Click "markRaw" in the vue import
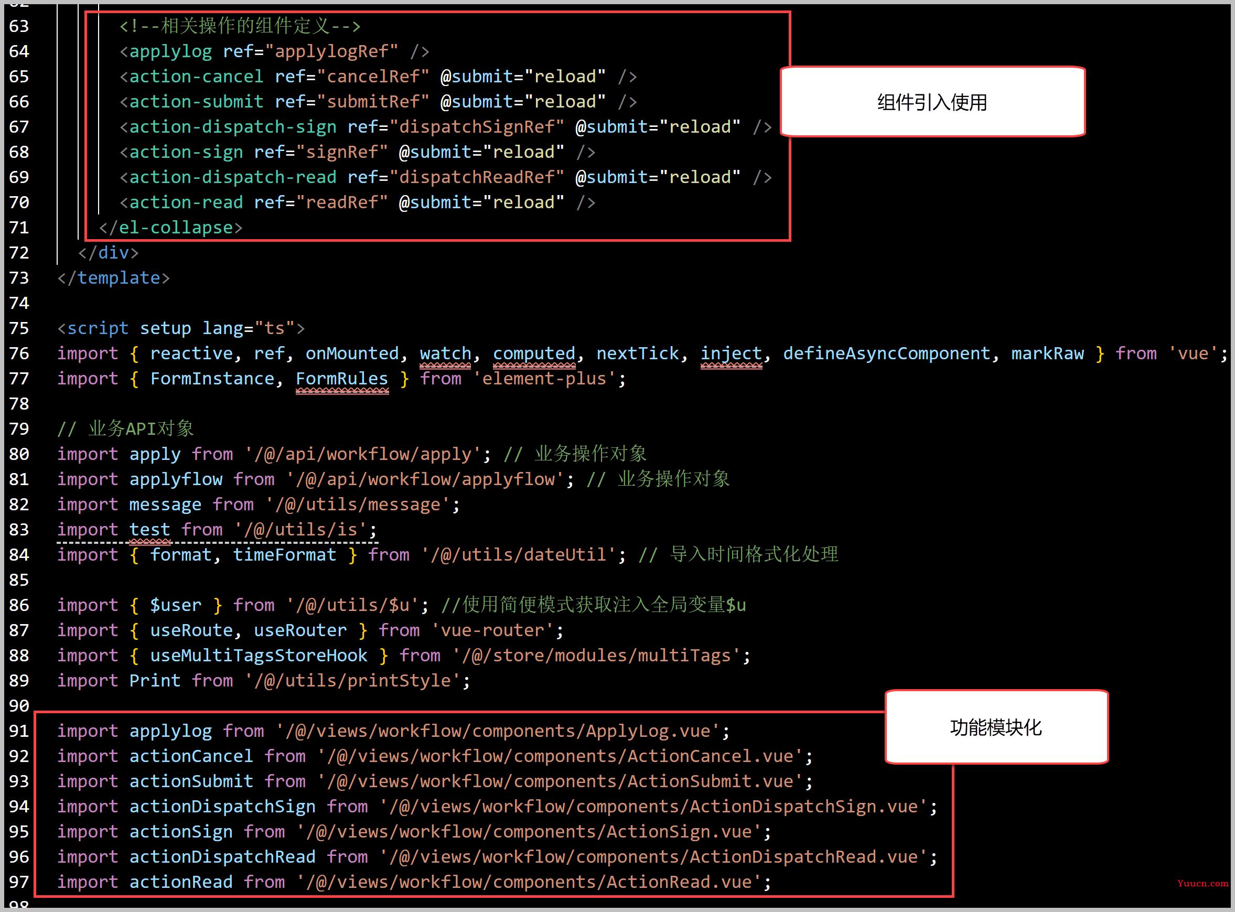Viewport: 1235px width, 912px height. tap(1047, 353)
